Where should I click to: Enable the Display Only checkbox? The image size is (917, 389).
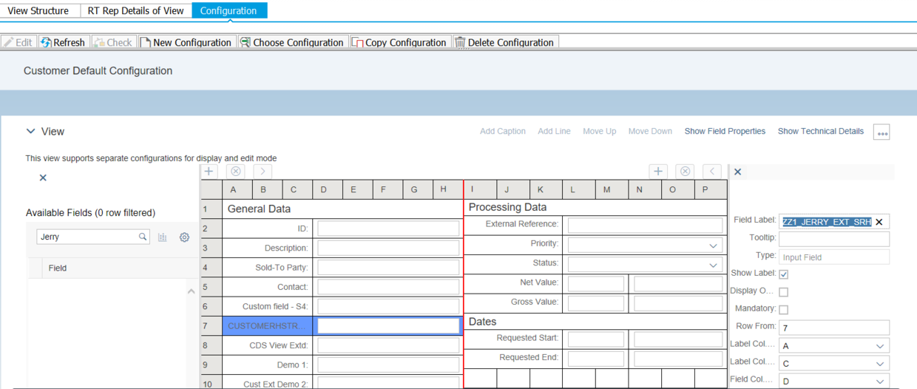(784, 291)
